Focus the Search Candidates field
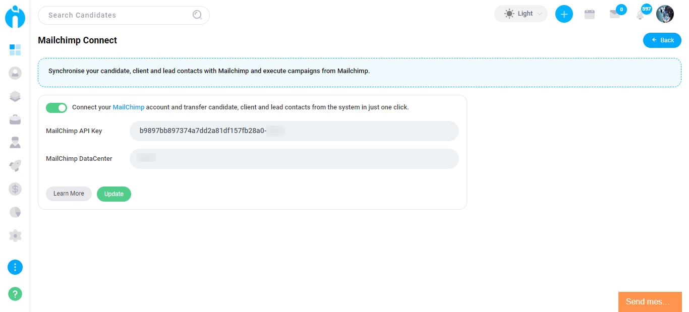 tap(124, 15)
